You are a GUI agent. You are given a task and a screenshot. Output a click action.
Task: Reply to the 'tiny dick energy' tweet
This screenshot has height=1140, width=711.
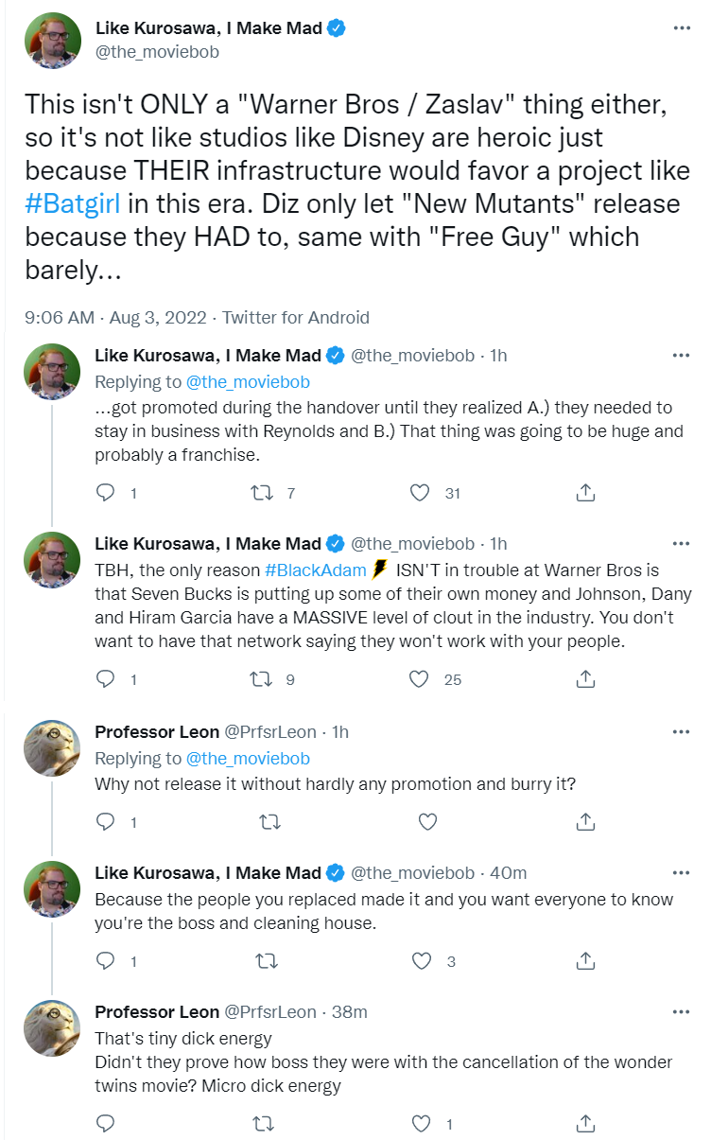point(107,1124)
